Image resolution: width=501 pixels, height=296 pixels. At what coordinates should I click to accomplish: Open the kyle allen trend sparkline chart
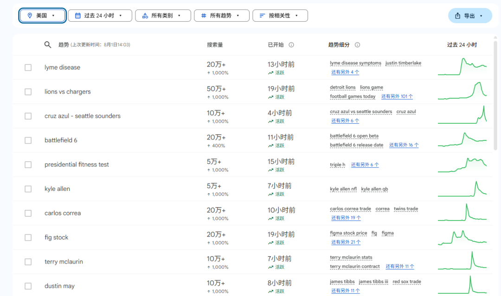click(x=462, y=189)
